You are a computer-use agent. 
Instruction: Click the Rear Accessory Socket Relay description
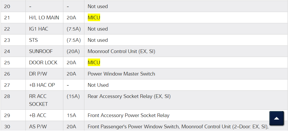(x=129, y=96)
